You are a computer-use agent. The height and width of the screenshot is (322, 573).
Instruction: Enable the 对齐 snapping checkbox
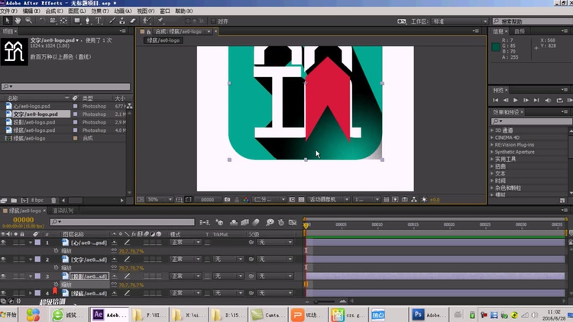point(213,21)
